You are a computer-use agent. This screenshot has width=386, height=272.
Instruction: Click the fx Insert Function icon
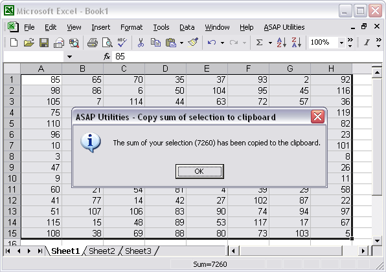(107, 56)
